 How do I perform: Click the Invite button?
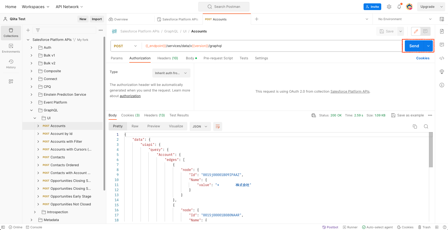(x=372, y=7)
